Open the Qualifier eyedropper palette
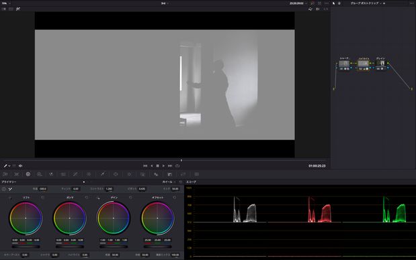The height and width of the screenshot is (260, 416). [102, 174]
